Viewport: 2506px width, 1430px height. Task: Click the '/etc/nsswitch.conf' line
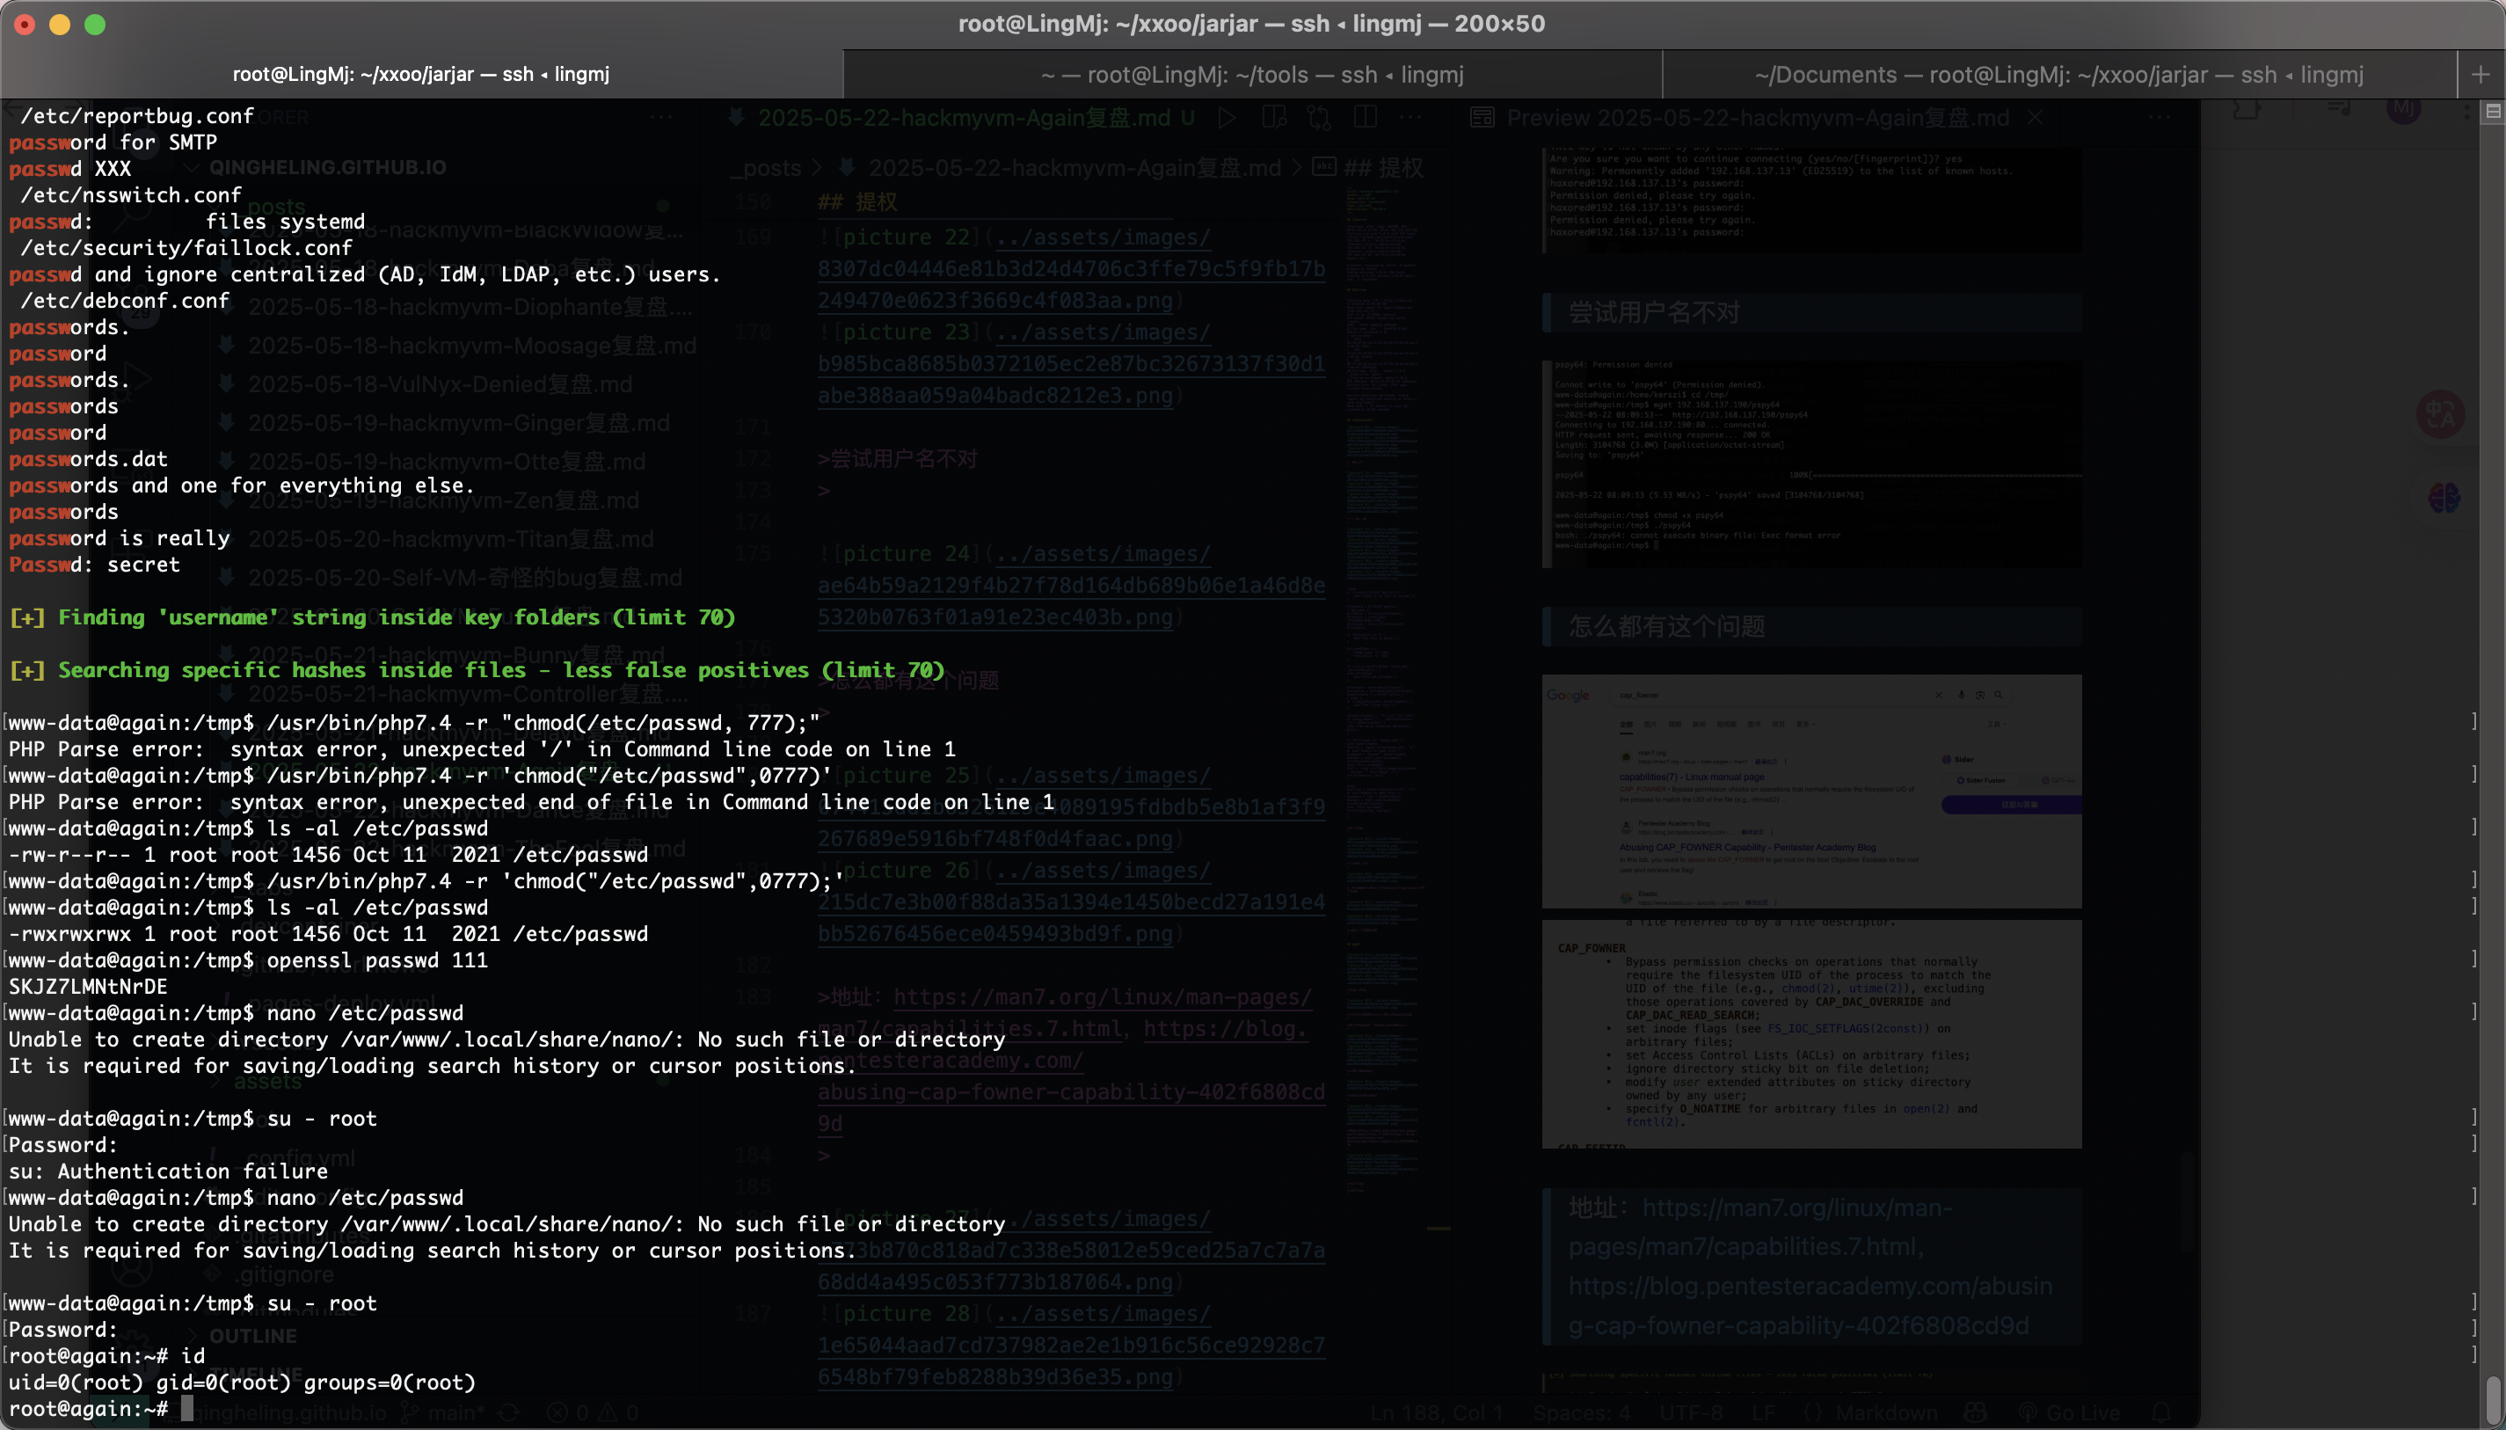click(x=131, y=195)
